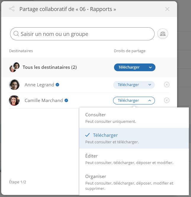Click Anne Legrand's verified badge

click(x=57, y=85)
